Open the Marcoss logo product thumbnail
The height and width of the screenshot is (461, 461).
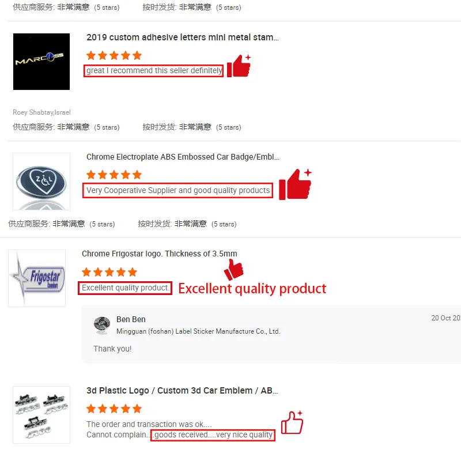coord(41,62)
